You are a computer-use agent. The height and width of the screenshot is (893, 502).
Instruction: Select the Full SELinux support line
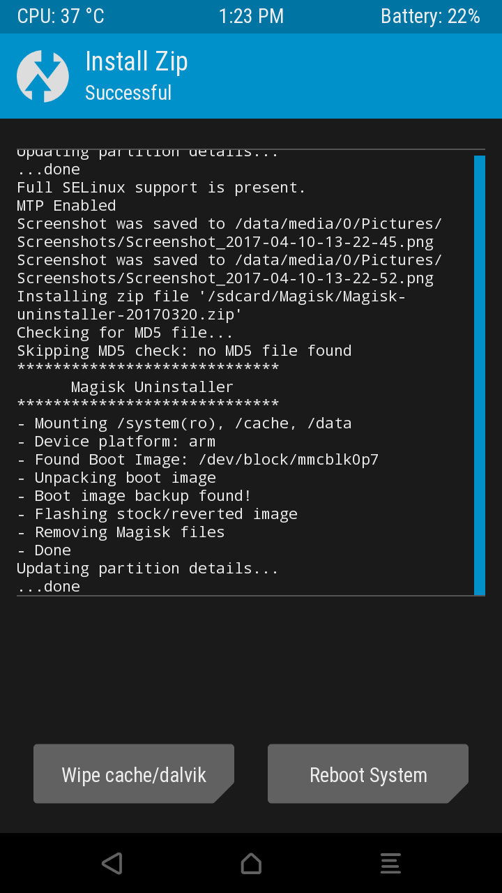[161, 187]
